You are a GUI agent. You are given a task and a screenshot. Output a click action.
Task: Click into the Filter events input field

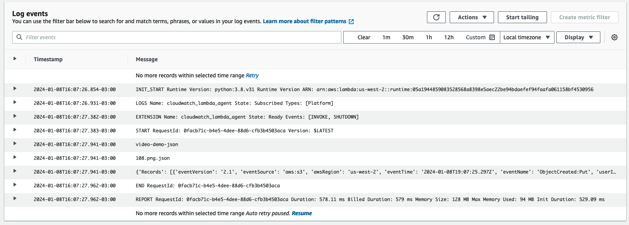180,37
